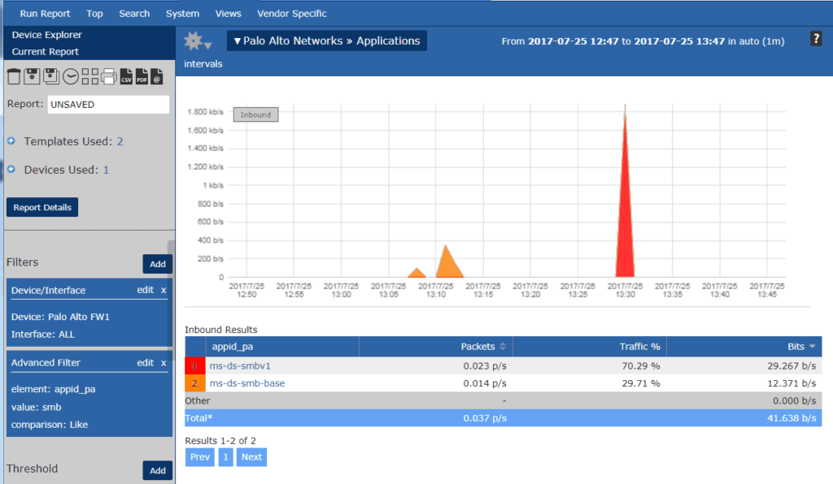
Task: Edit the Device/Interface filter
Action: point(145,290)
